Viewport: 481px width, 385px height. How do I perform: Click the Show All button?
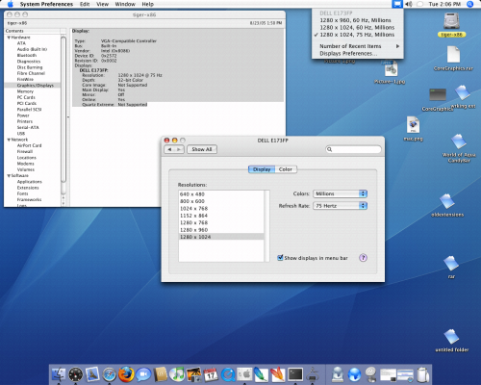pyautogui.click(x=202, y=149)
